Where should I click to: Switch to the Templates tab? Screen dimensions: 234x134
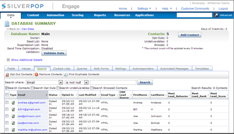point(202,69)
